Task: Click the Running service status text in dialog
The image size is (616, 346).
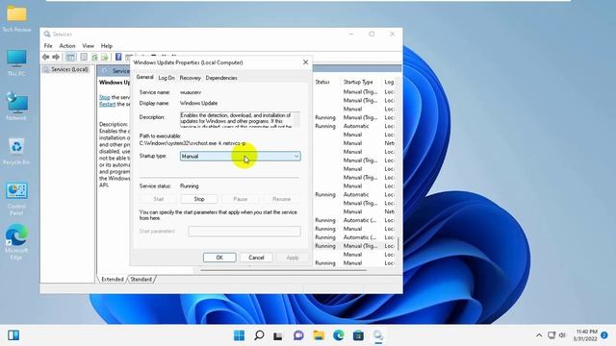Action: (x=190, y=185)
